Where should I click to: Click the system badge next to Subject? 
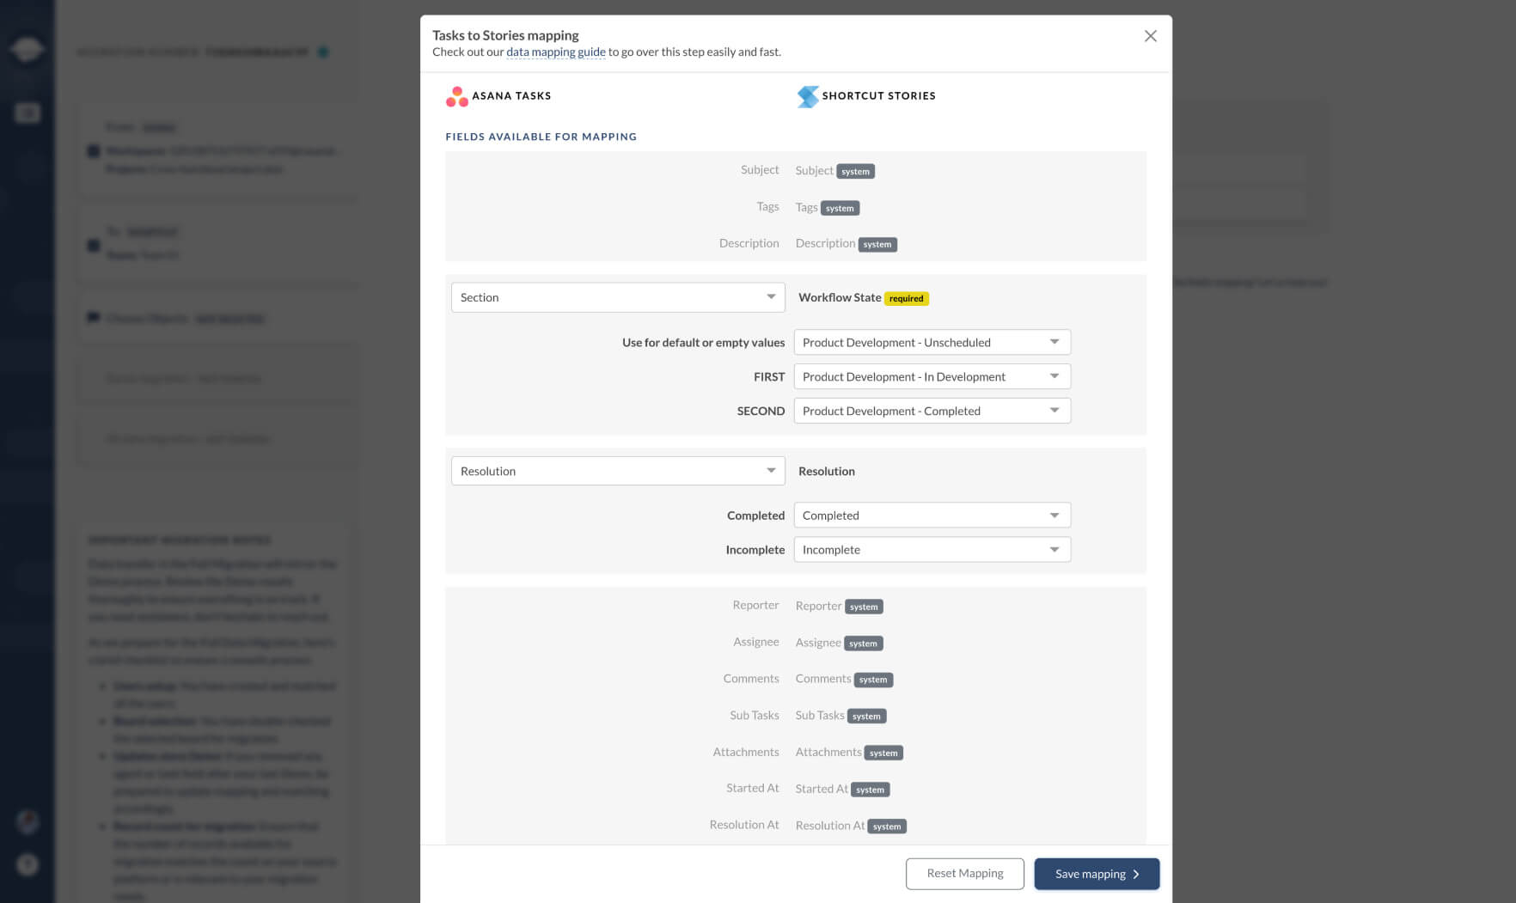click(x=855, y=172)
